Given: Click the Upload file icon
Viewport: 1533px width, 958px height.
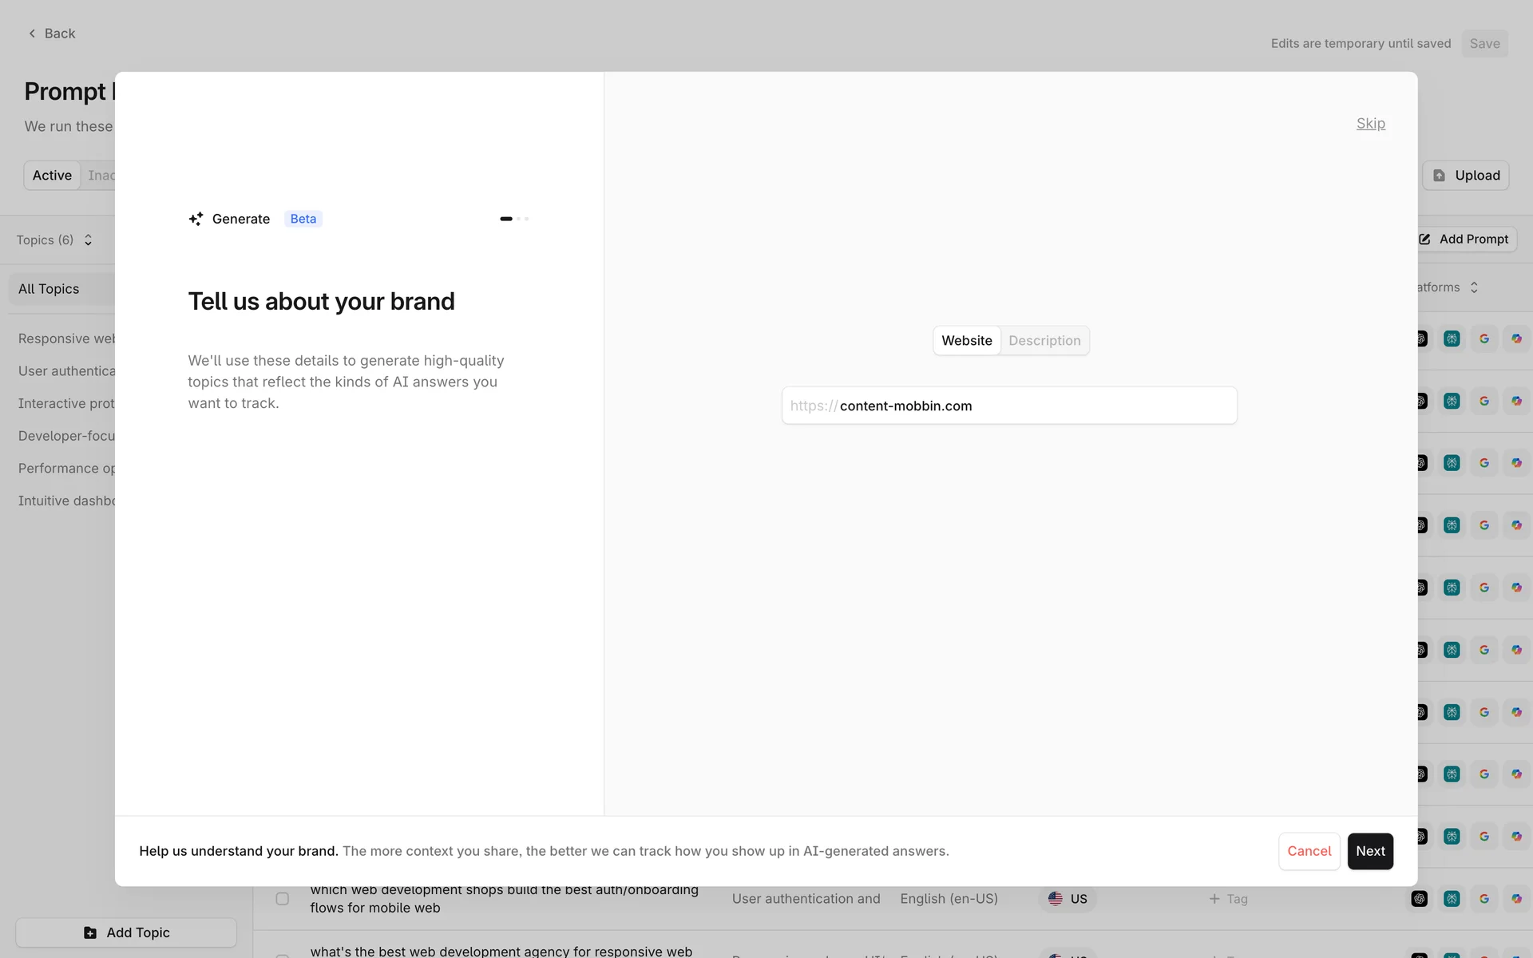Looking at the screenshot, I should point(1439,176).
